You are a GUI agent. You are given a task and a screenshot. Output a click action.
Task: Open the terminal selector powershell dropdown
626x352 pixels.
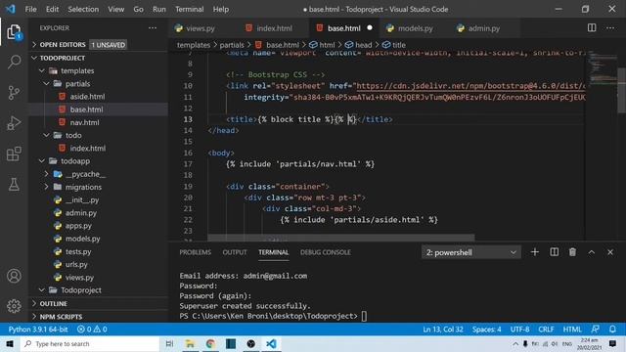[x=471, y=252]
